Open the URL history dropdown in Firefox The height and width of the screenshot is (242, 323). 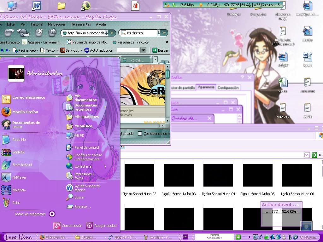tap(107, 33)
